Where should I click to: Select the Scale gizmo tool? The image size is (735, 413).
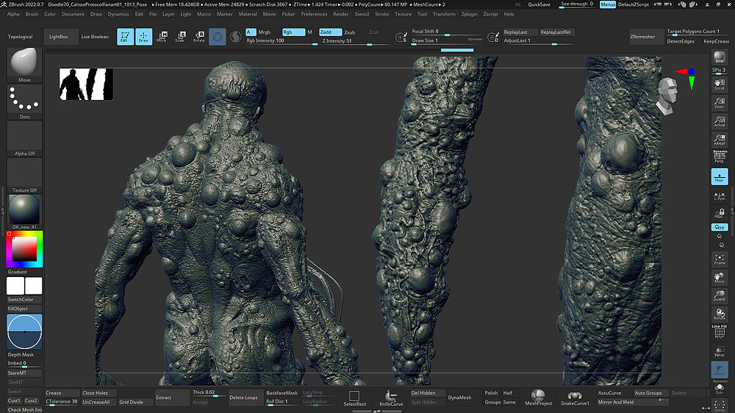[x=181, y=37]
